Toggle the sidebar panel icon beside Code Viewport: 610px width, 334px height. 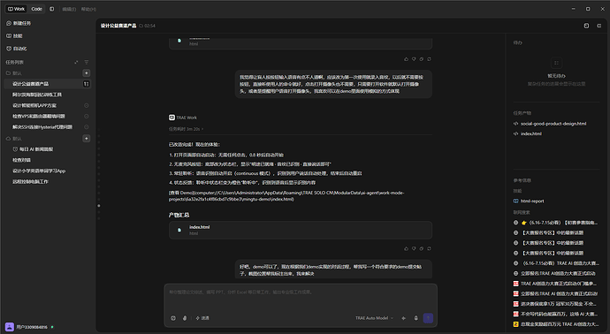52,9
